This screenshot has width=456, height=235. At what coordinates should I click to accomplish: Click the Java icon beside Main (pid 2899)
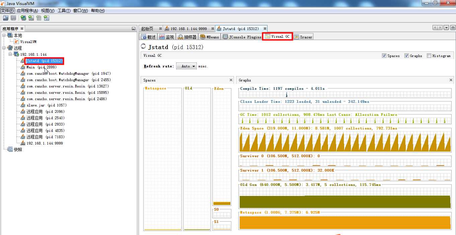[23, 67]
